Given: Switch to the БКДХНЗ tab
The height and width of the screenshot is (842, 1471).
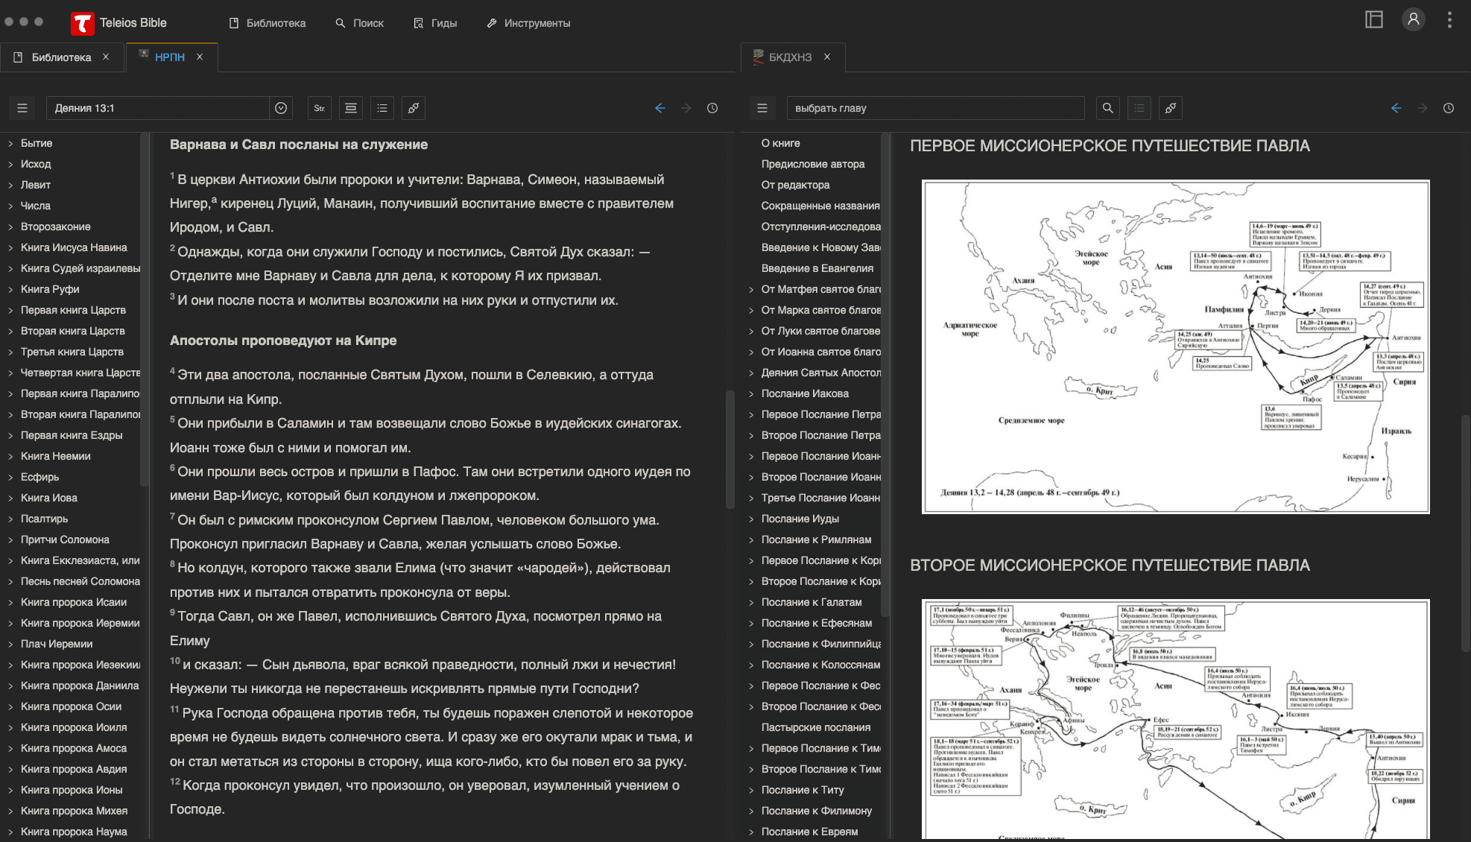Looking at the screenshot, I should [x=790, y=56].
